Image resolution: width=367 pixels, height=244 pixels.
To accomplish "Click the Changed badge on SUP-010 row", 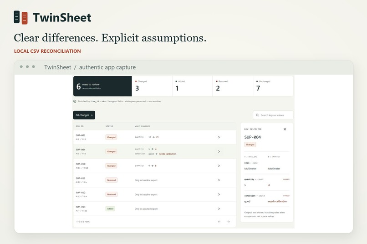I will 111,166.
